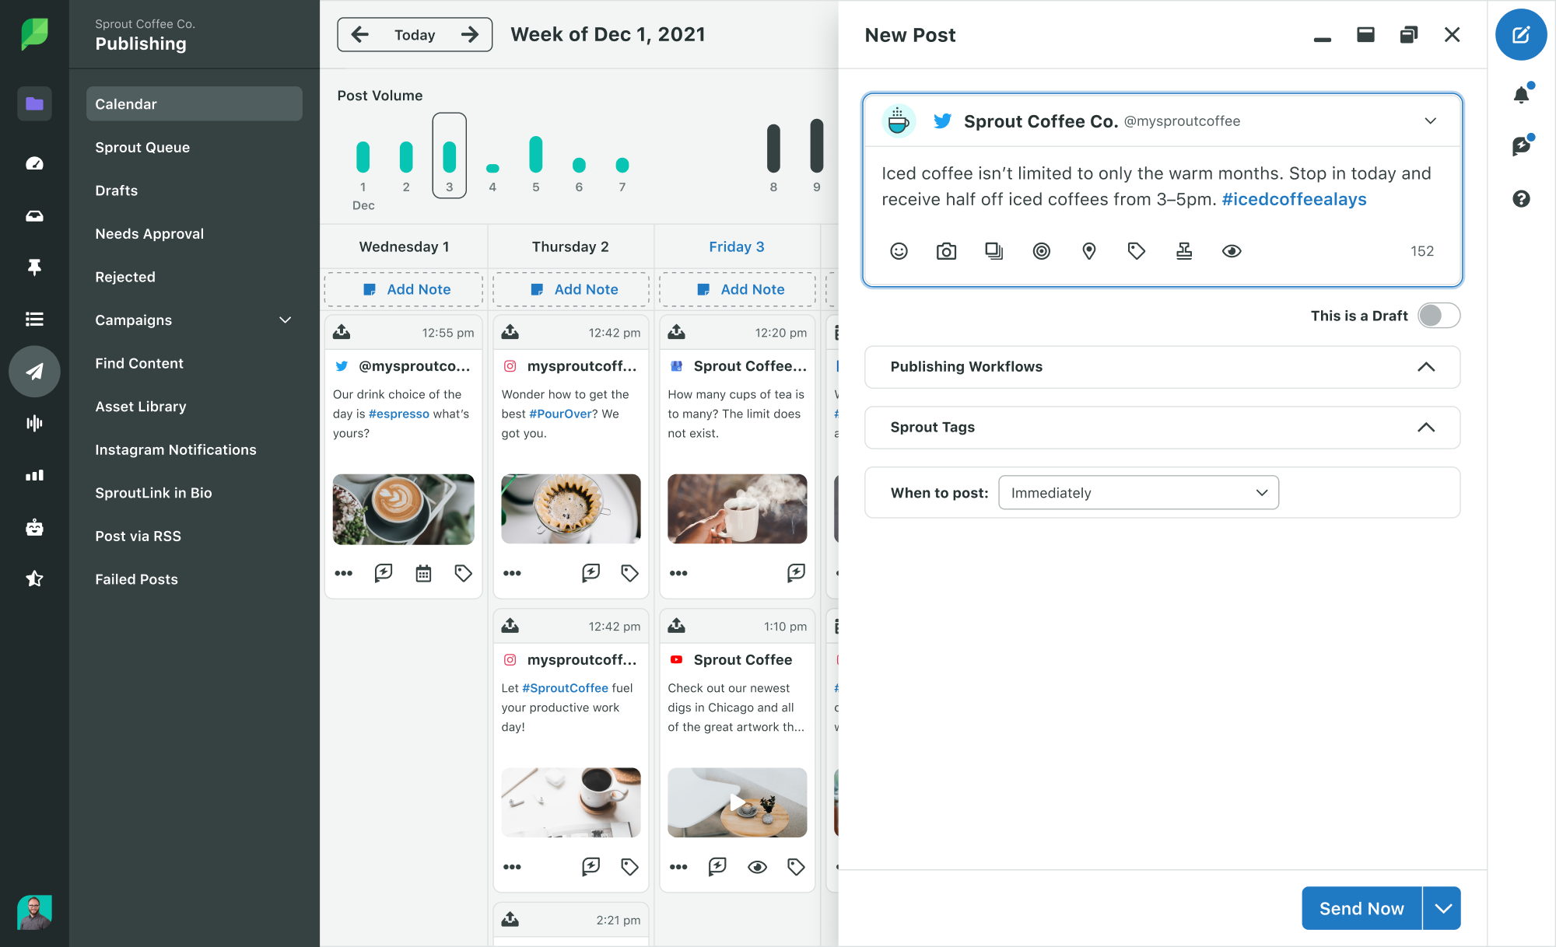The image size is (1556, 947).
Task: Collapse the Sprout Tags section
Action: (1427, 426)
